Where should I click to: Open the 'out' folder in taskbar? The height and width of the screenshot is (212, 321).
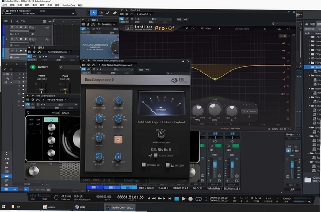click(x=16, y=207)
